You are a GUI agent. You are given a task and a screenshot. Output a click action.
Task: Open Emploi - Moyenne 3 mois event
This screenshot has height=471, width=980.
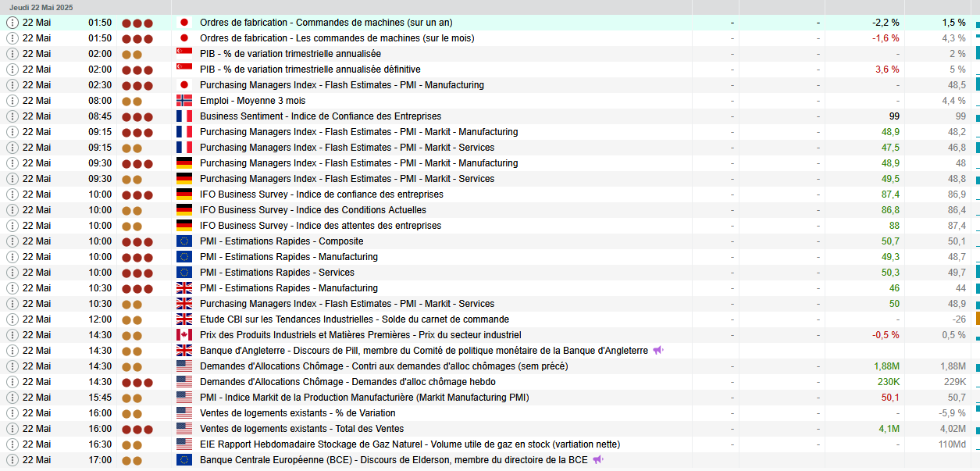click(x=252, y=101)
